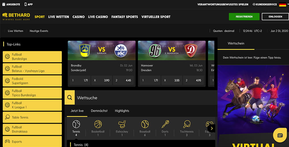Viewport: 289px width, 147px height.
Task: Click football icon beside Fußball Ekstraklasa
Action: (x=8, y=129)
